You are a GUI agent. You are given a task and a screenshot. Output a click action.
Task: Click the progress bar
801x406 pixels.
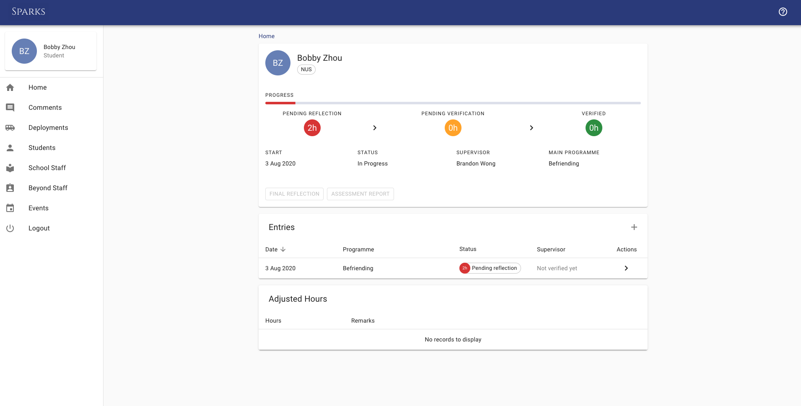coord(453,103)
